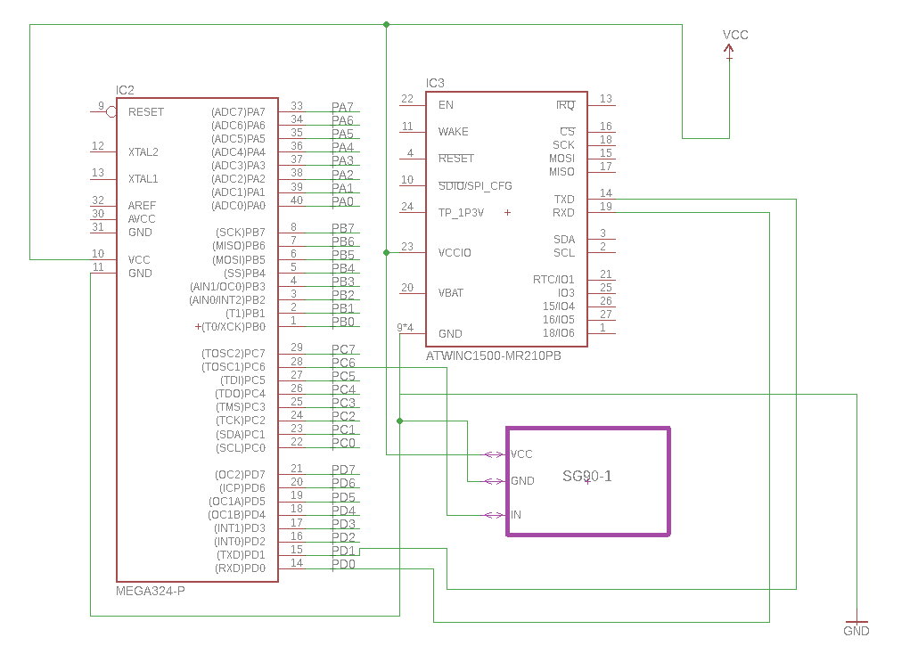This screenshot has width=918, height=662.
Task: Select the junction dot at VCCIO pin 23
Action: pos(387,253)
